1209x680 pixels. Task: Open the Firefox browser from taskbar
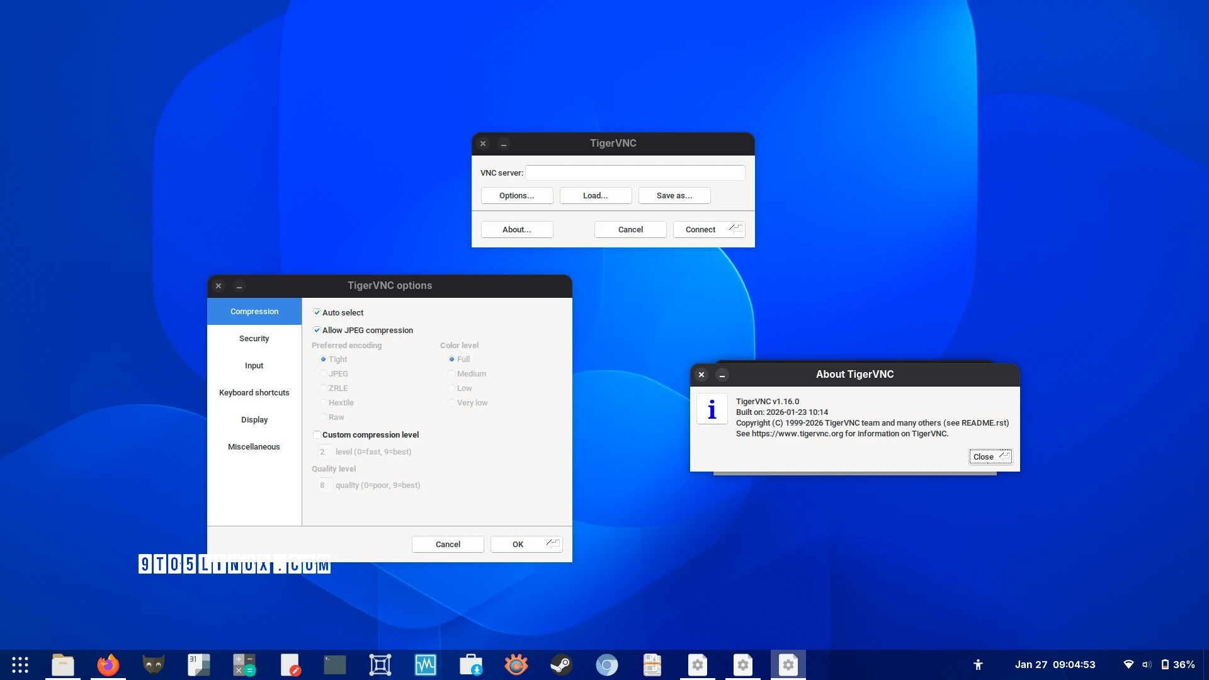(108, 665)
